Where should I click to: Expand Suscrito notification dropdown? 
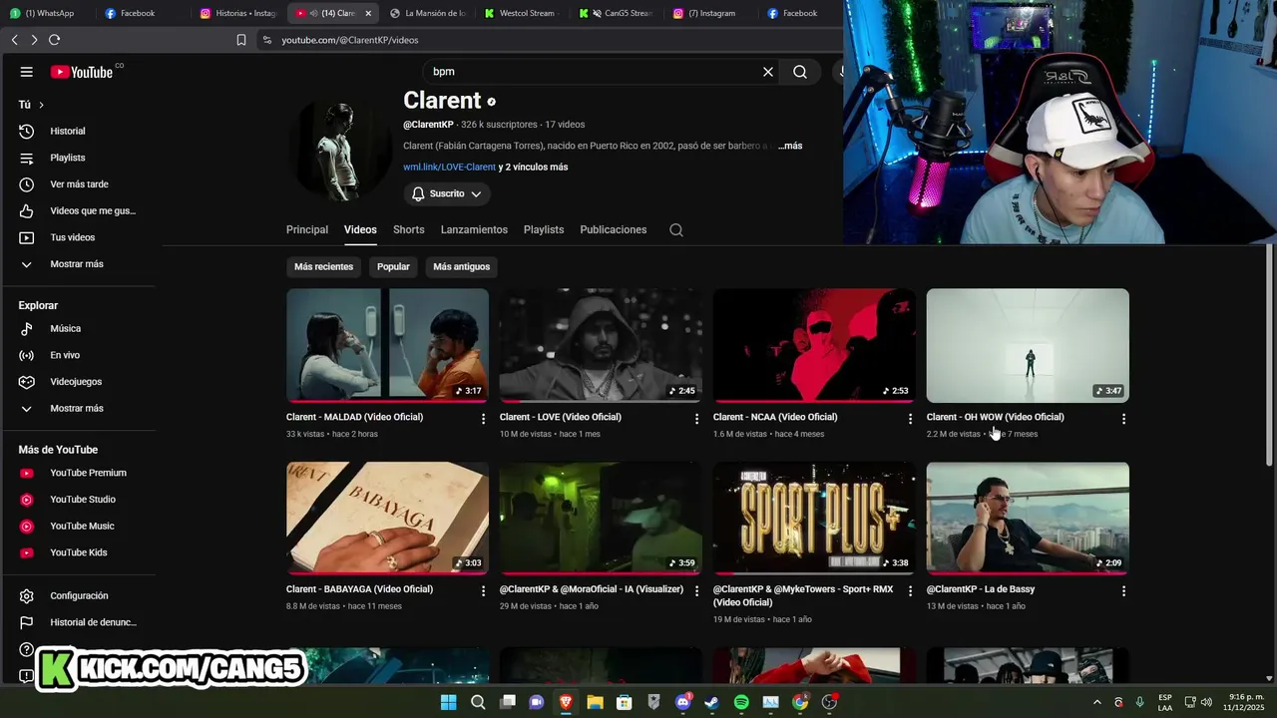(447, 193)
